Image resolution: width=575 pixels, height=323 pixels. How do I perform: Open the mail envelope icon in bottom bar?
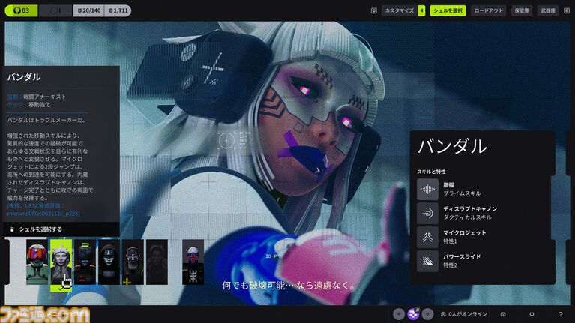point(503,314)
